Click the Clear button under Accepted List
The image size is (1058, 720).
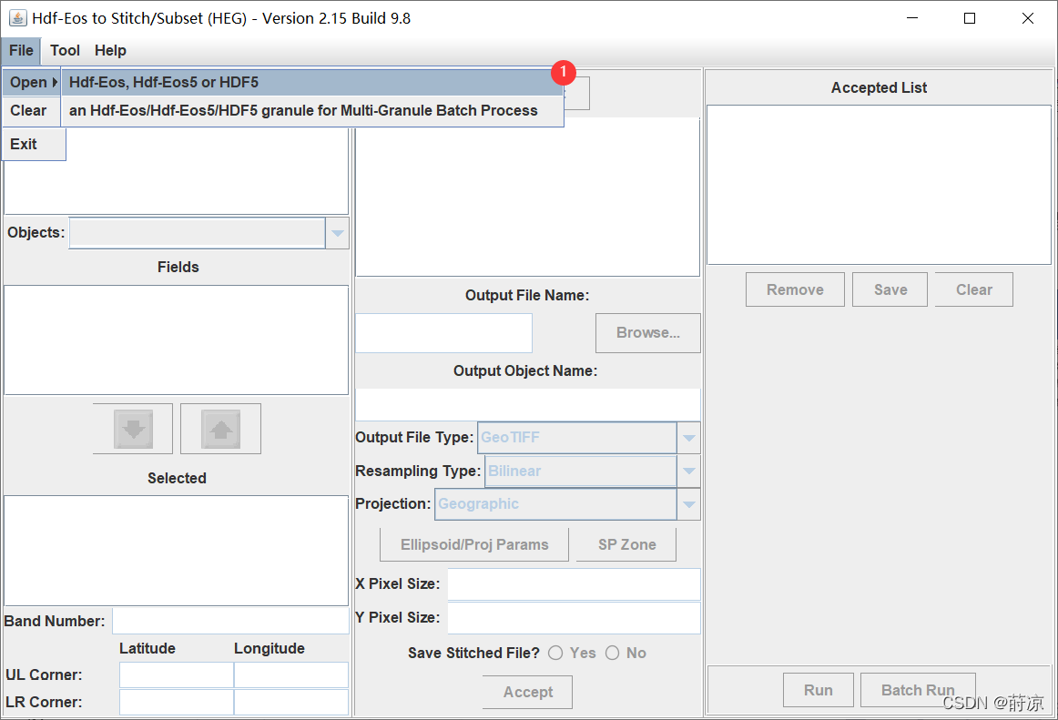[x=973, y=289]
